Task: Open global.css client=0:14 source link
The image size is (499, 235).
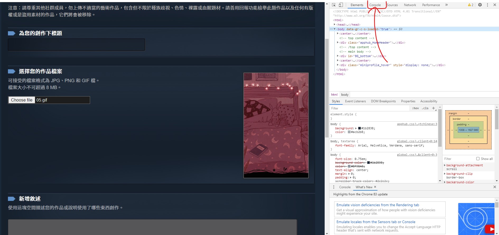Action: tap(417, 141)
